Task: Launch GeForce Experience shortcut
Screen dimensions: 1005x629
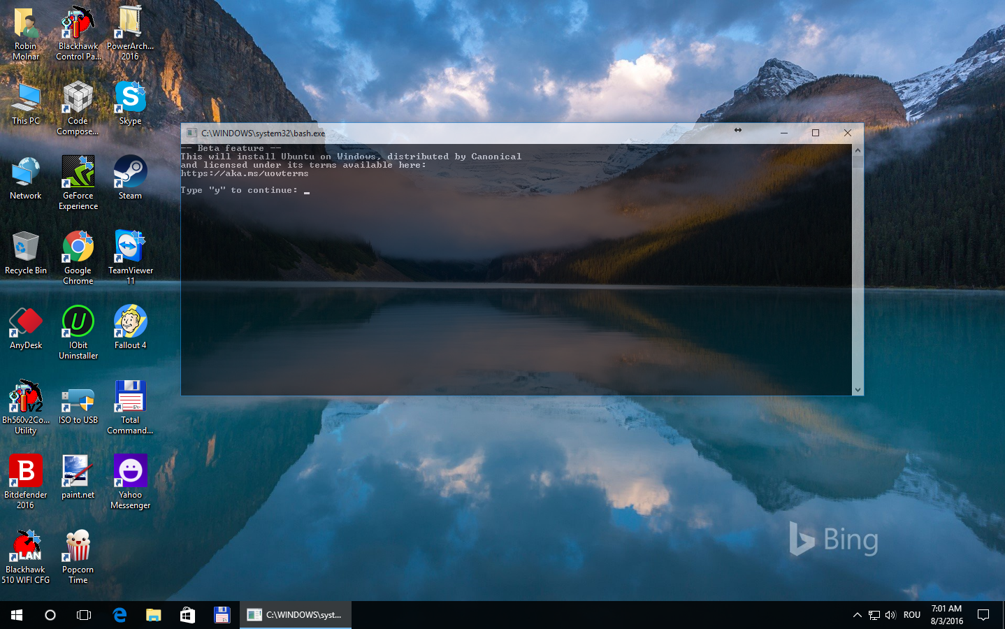Action: 78,182
